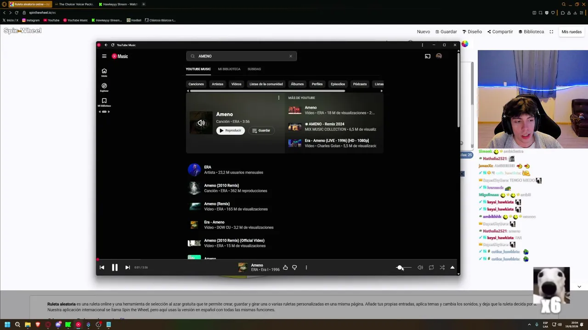
Task: Skip to the previous track
Action: pyautogui.click(x=102, y=268)
